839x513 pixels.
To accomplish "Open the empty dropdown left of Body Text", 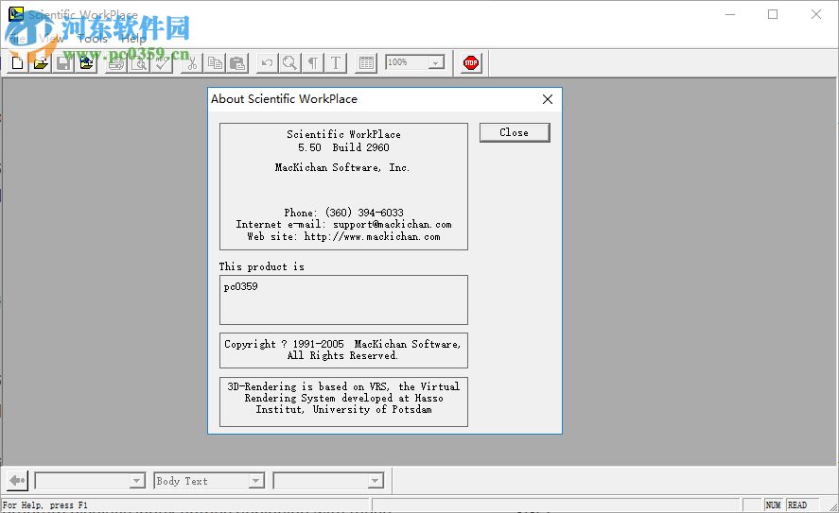I will 137,481.
